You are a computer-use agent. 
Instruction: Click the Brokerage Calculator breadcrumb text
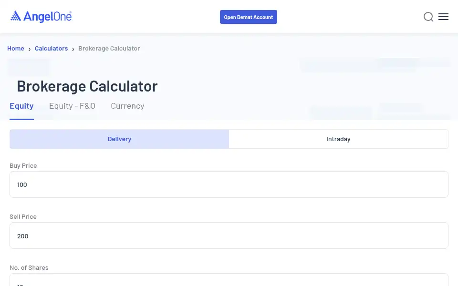point(109,49)
